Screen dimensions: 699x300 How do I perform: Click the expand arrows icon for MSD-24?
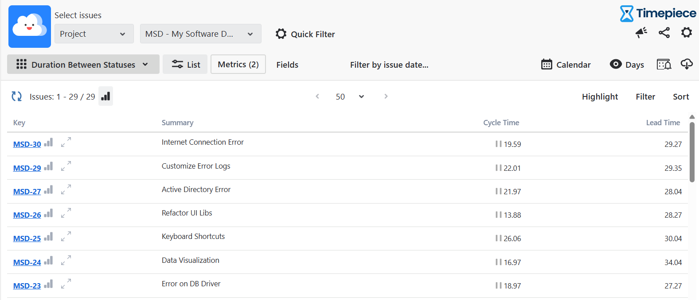(66, 261)
